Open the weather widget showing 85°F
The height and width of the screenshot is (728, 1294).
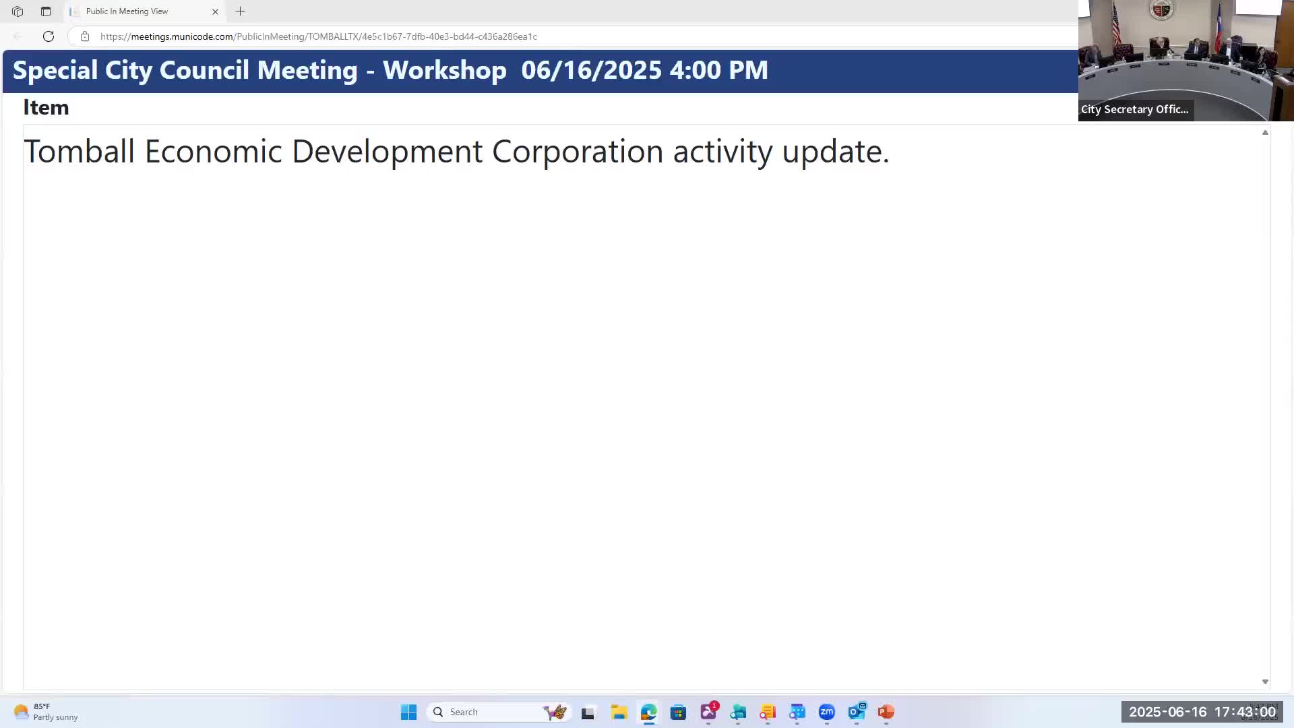click(x=46, y=712)
